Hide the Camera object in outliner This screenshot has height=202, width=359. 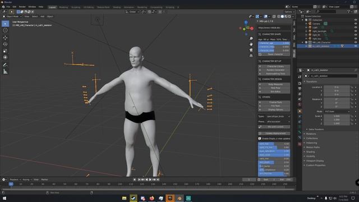click(x=356, y=24)
